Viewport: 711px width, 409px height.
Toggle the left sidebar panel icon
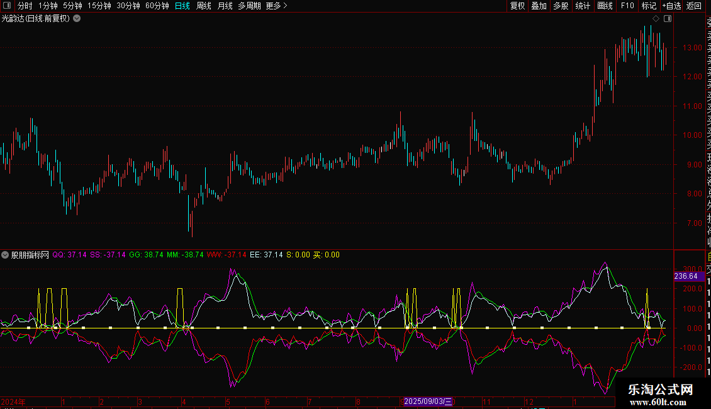(x=6, y=6)
